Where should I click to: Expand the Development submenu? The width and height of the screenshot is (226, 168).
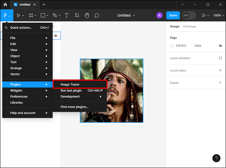pos(80,96)
